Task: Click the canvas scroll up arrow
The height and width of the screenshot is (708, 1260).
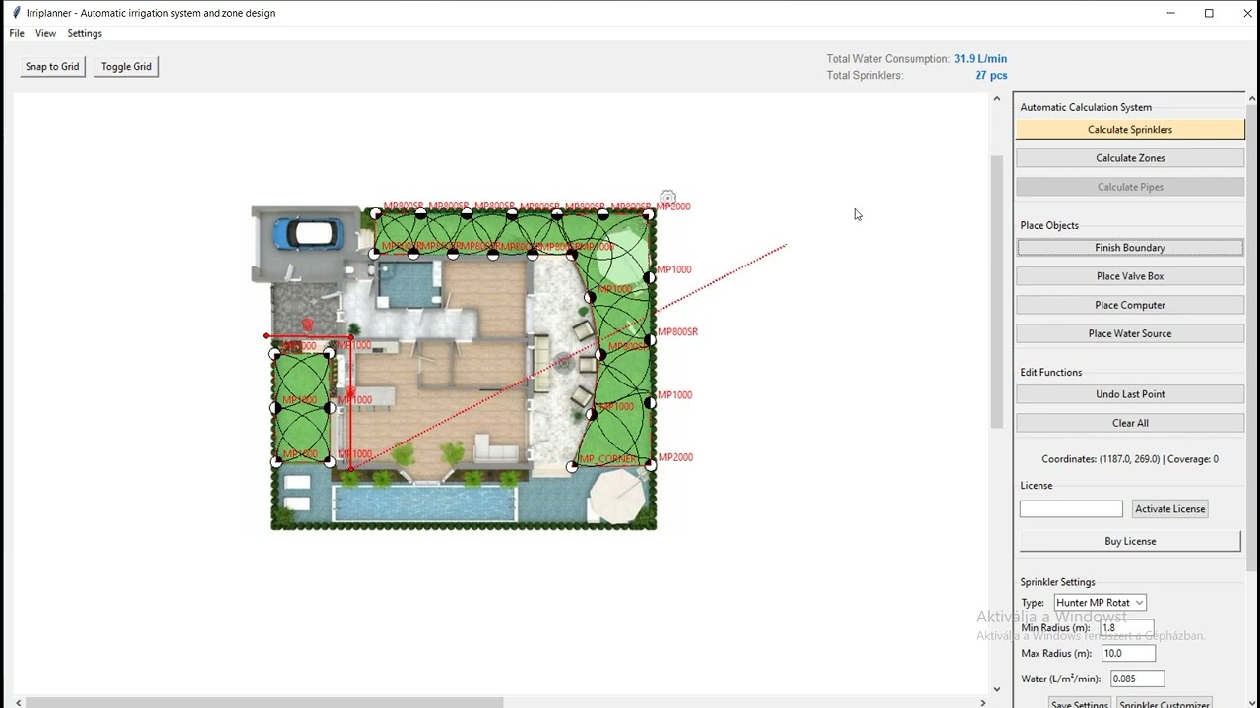Action: pos(996,99)
